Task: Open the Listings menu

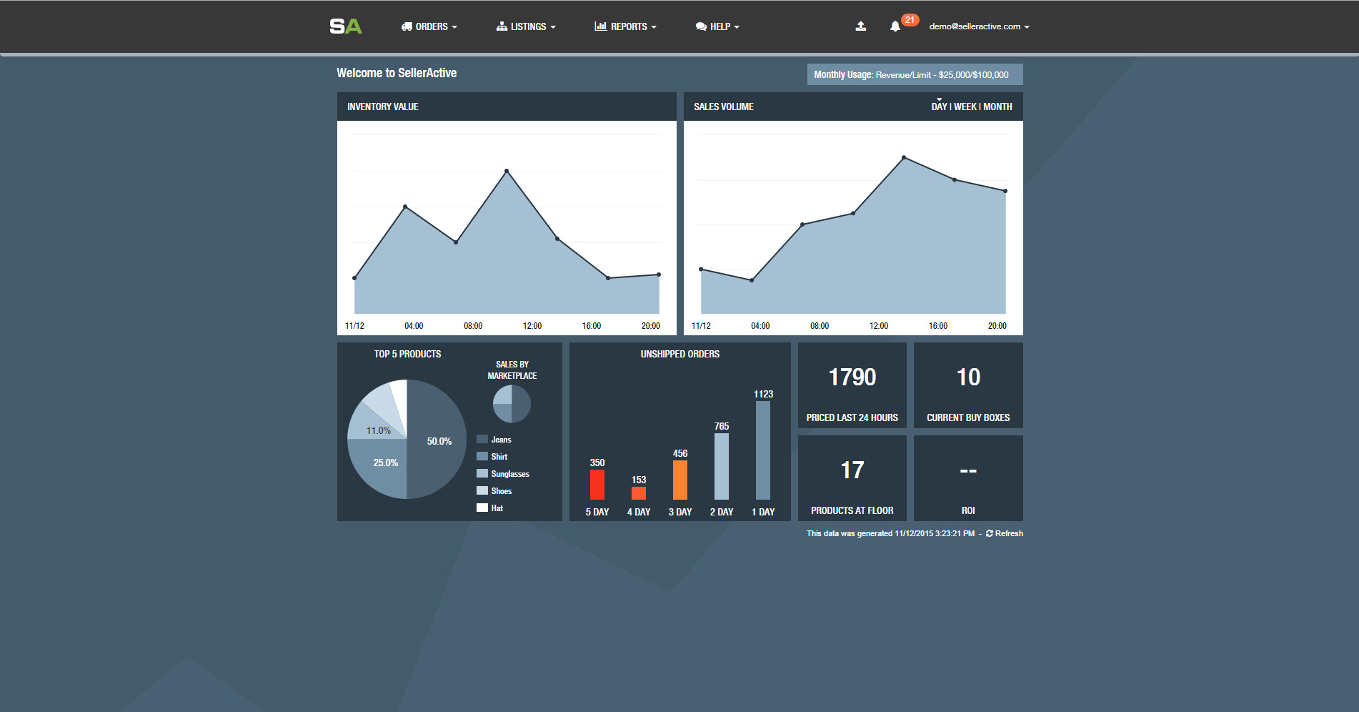Action: tap(526, 26)
